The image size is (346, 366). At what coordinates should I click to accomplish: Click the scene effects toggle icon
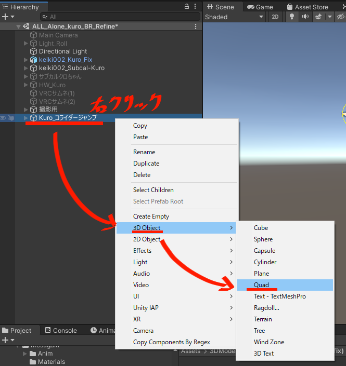pyautogui.click(x=319, y=17)
